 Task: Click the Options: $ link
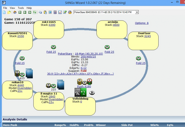pyautogui.click(x=142, y=23)
